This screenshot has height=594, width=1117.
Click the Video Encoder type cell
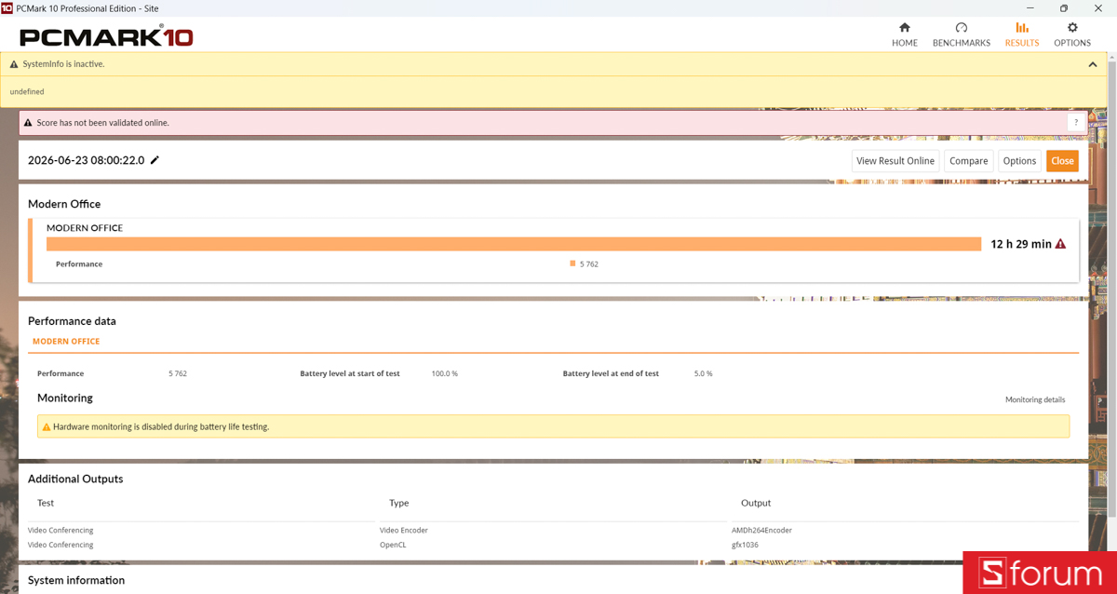click(404, 531)
